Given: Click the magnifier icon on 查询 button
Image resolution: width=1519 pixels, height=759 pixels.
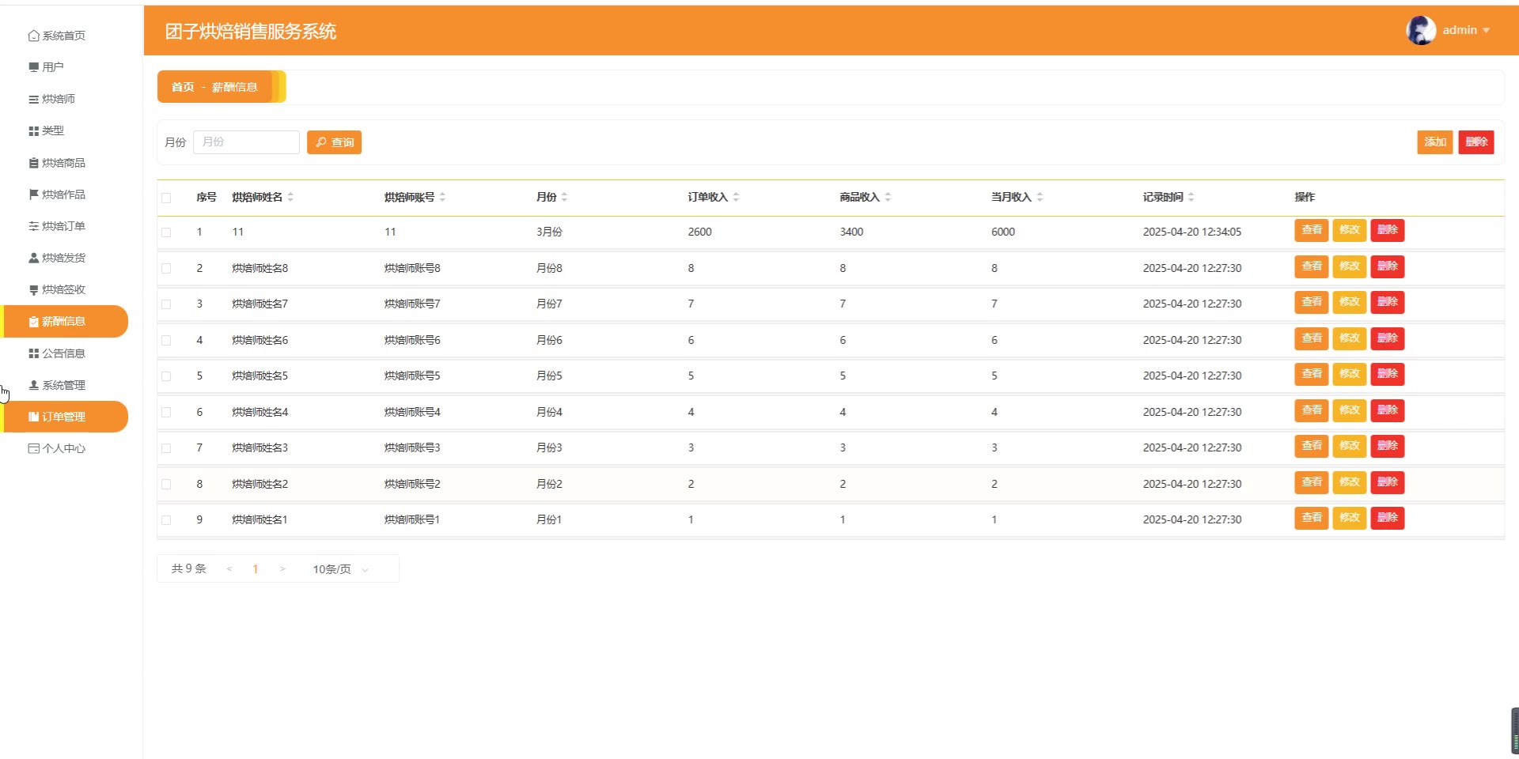Looking at the screenshot, I should click(x=321, y=142).
